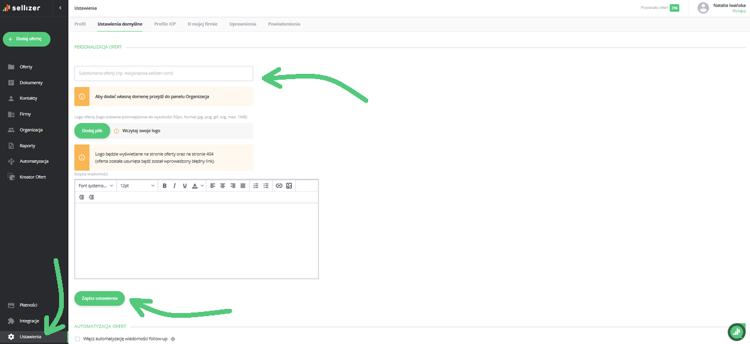750x344 pixels.
Task: Click the underline formatting icon
Action: 184,186
